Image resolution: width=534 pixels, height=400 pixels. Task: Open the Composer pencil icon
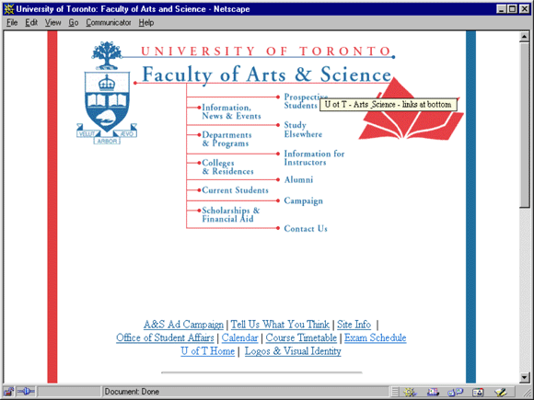point(501,392)
